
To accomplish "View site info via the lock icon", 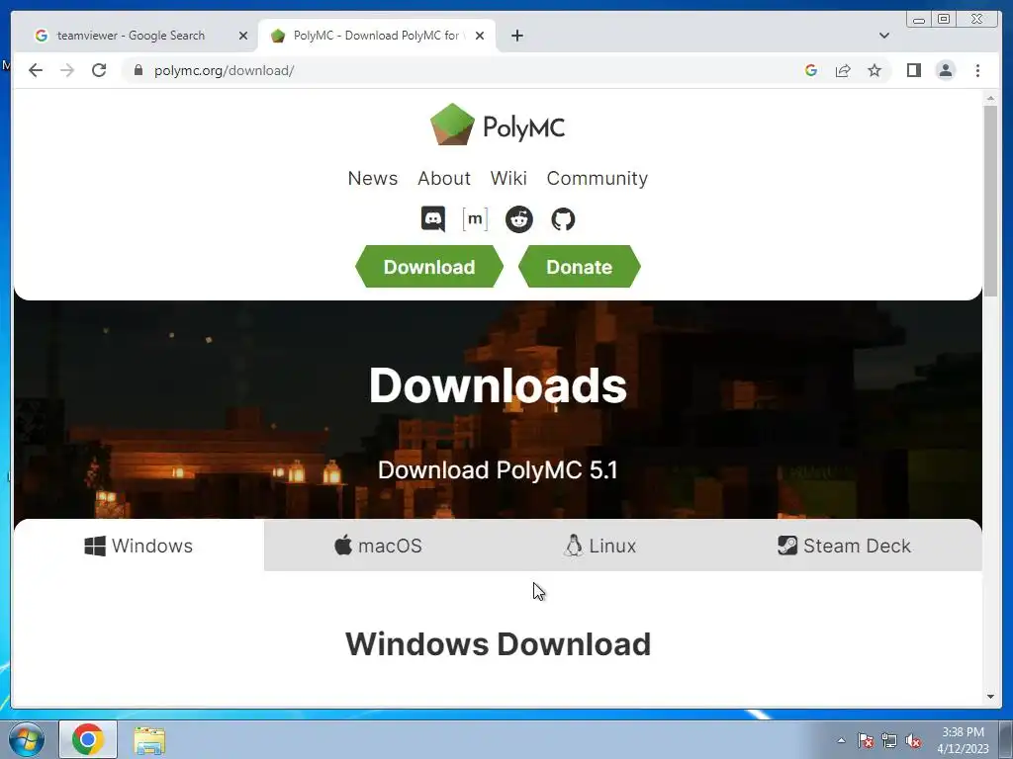I will coord(138,70).
